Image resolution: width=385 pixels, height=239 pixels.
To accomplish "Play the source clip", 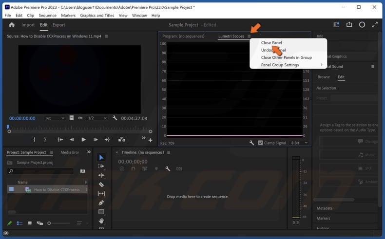I will coord(83,140).
